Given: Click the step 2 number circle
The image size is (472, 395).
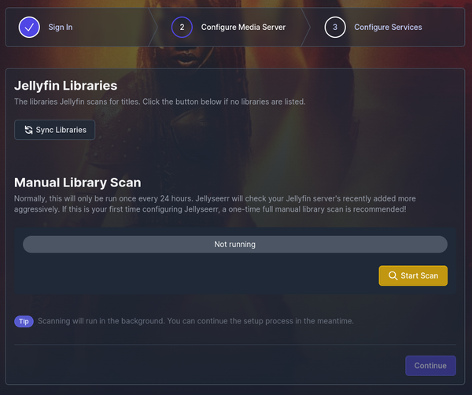Looking at the screenshot, I should pos(182,28).
